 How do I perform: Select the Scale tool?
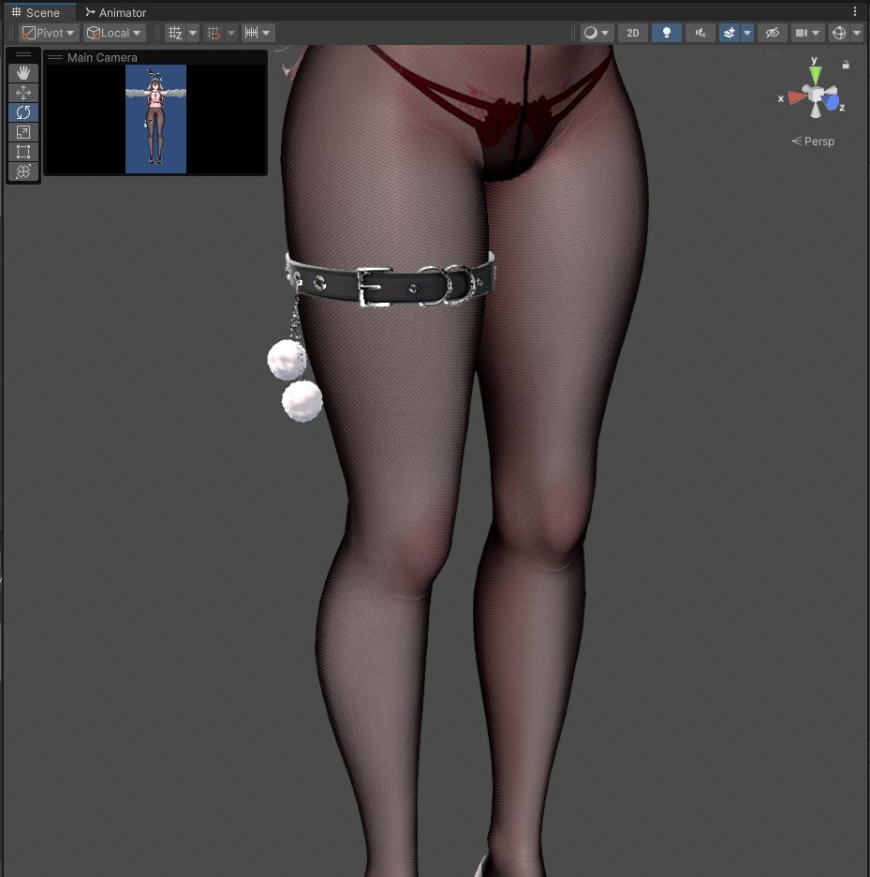click(x=23, y=132)
